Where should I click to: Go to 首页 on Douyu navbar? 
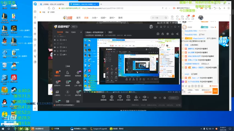[78, 18]
